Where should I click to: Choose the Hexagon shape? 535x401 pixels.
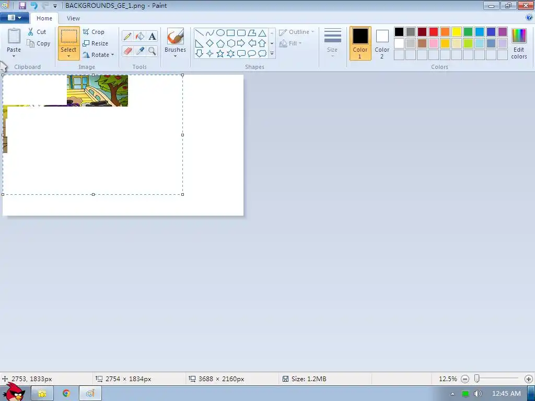pyautogui.click(x=230, y=43)
